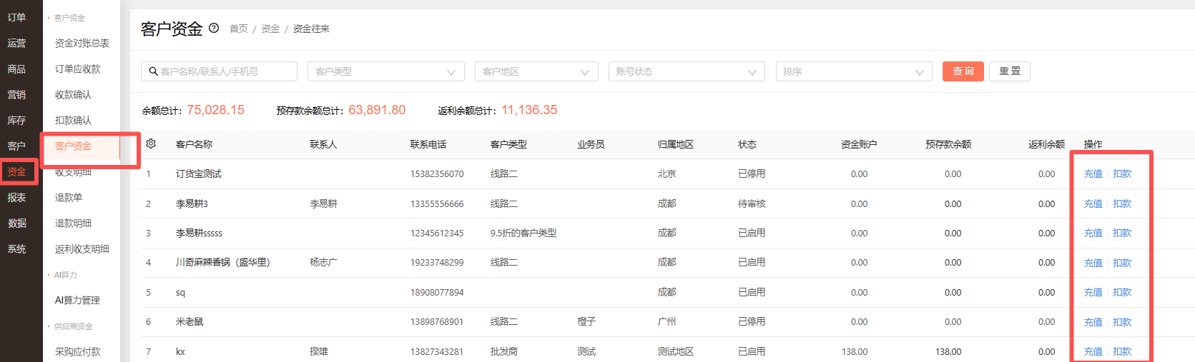The image size is (1195, 362).
Task: Click customer name 订货宝测试
Action: click(x=199, y=174)
